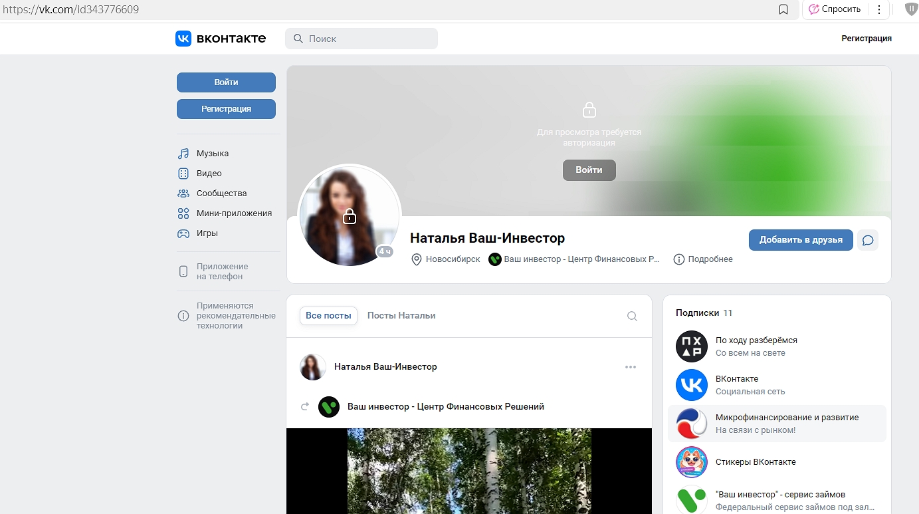Image resolution: width=919 pixels, height=514 pixels.
Task: Focus the Поиск search field
Action: pyautogui.click(x=361, y=39)
